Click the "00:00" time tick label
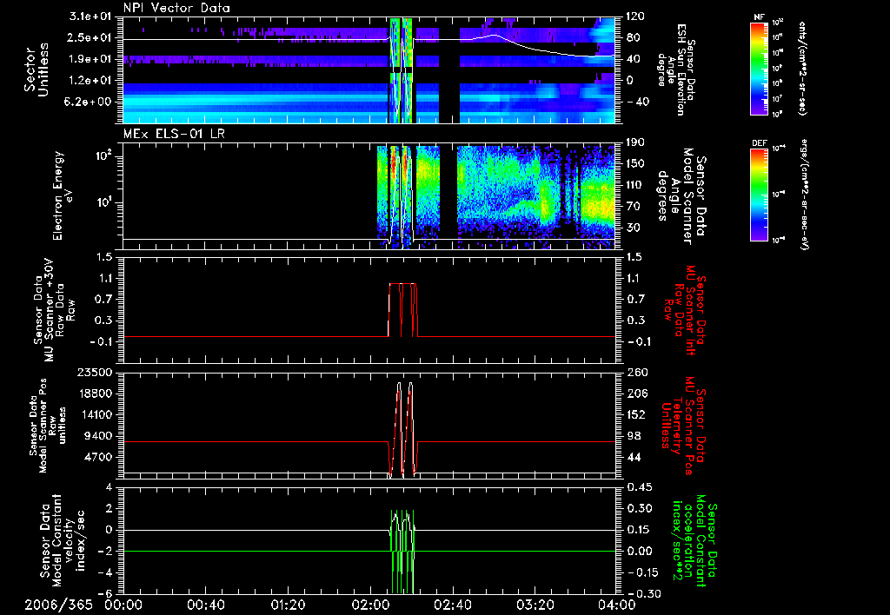 point(123,605)
